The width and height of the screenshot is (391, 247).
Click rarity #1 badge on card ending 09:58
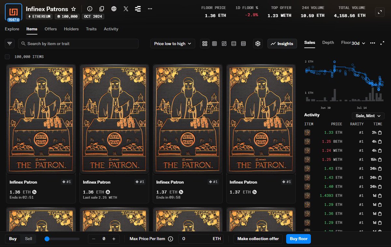[x=214, y=182]
